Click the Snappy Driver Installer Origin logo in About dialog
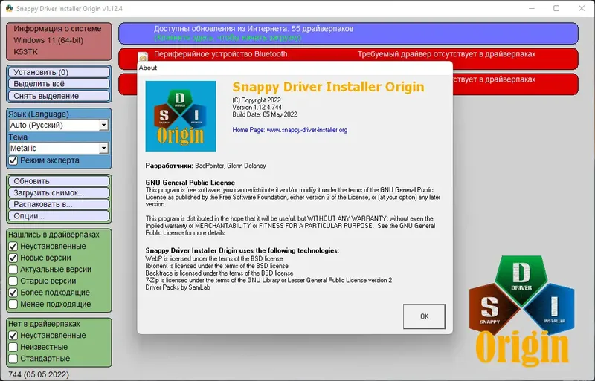Screen dimensions: 595x381 181,116
